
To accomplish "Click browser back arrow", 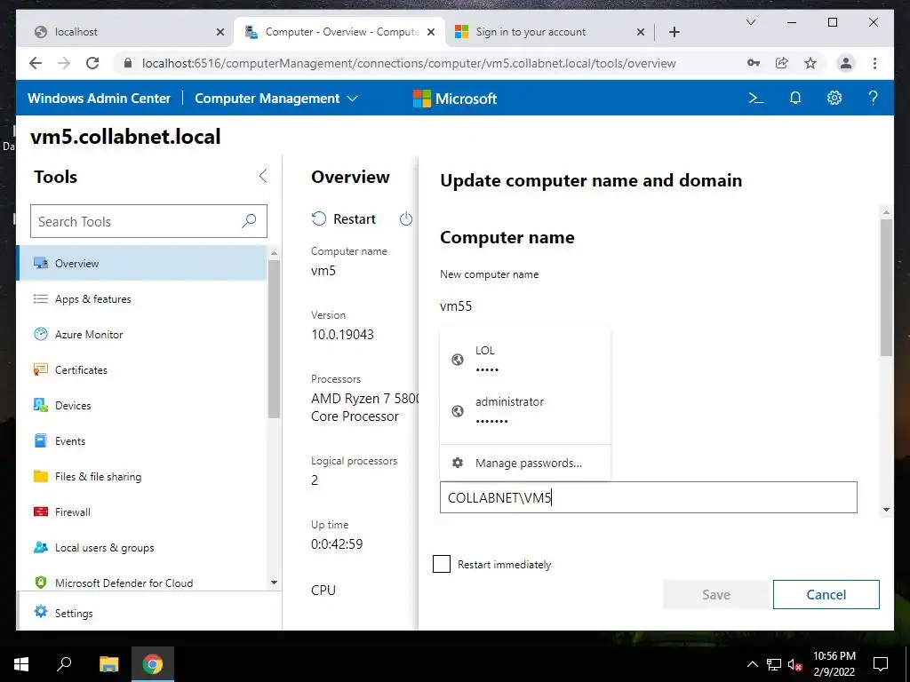I will point(36,63).
